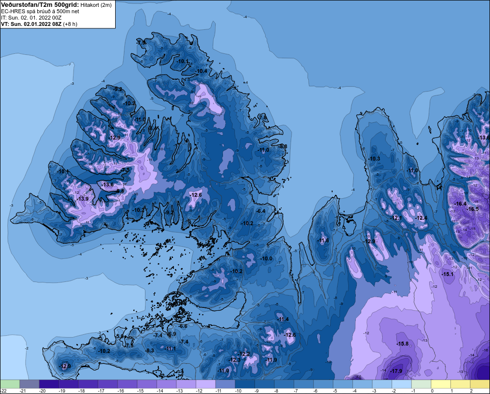The height and width of the screenshot is (394, 490).
Task: Click the -11.4 temperature label
Action: 283,319
